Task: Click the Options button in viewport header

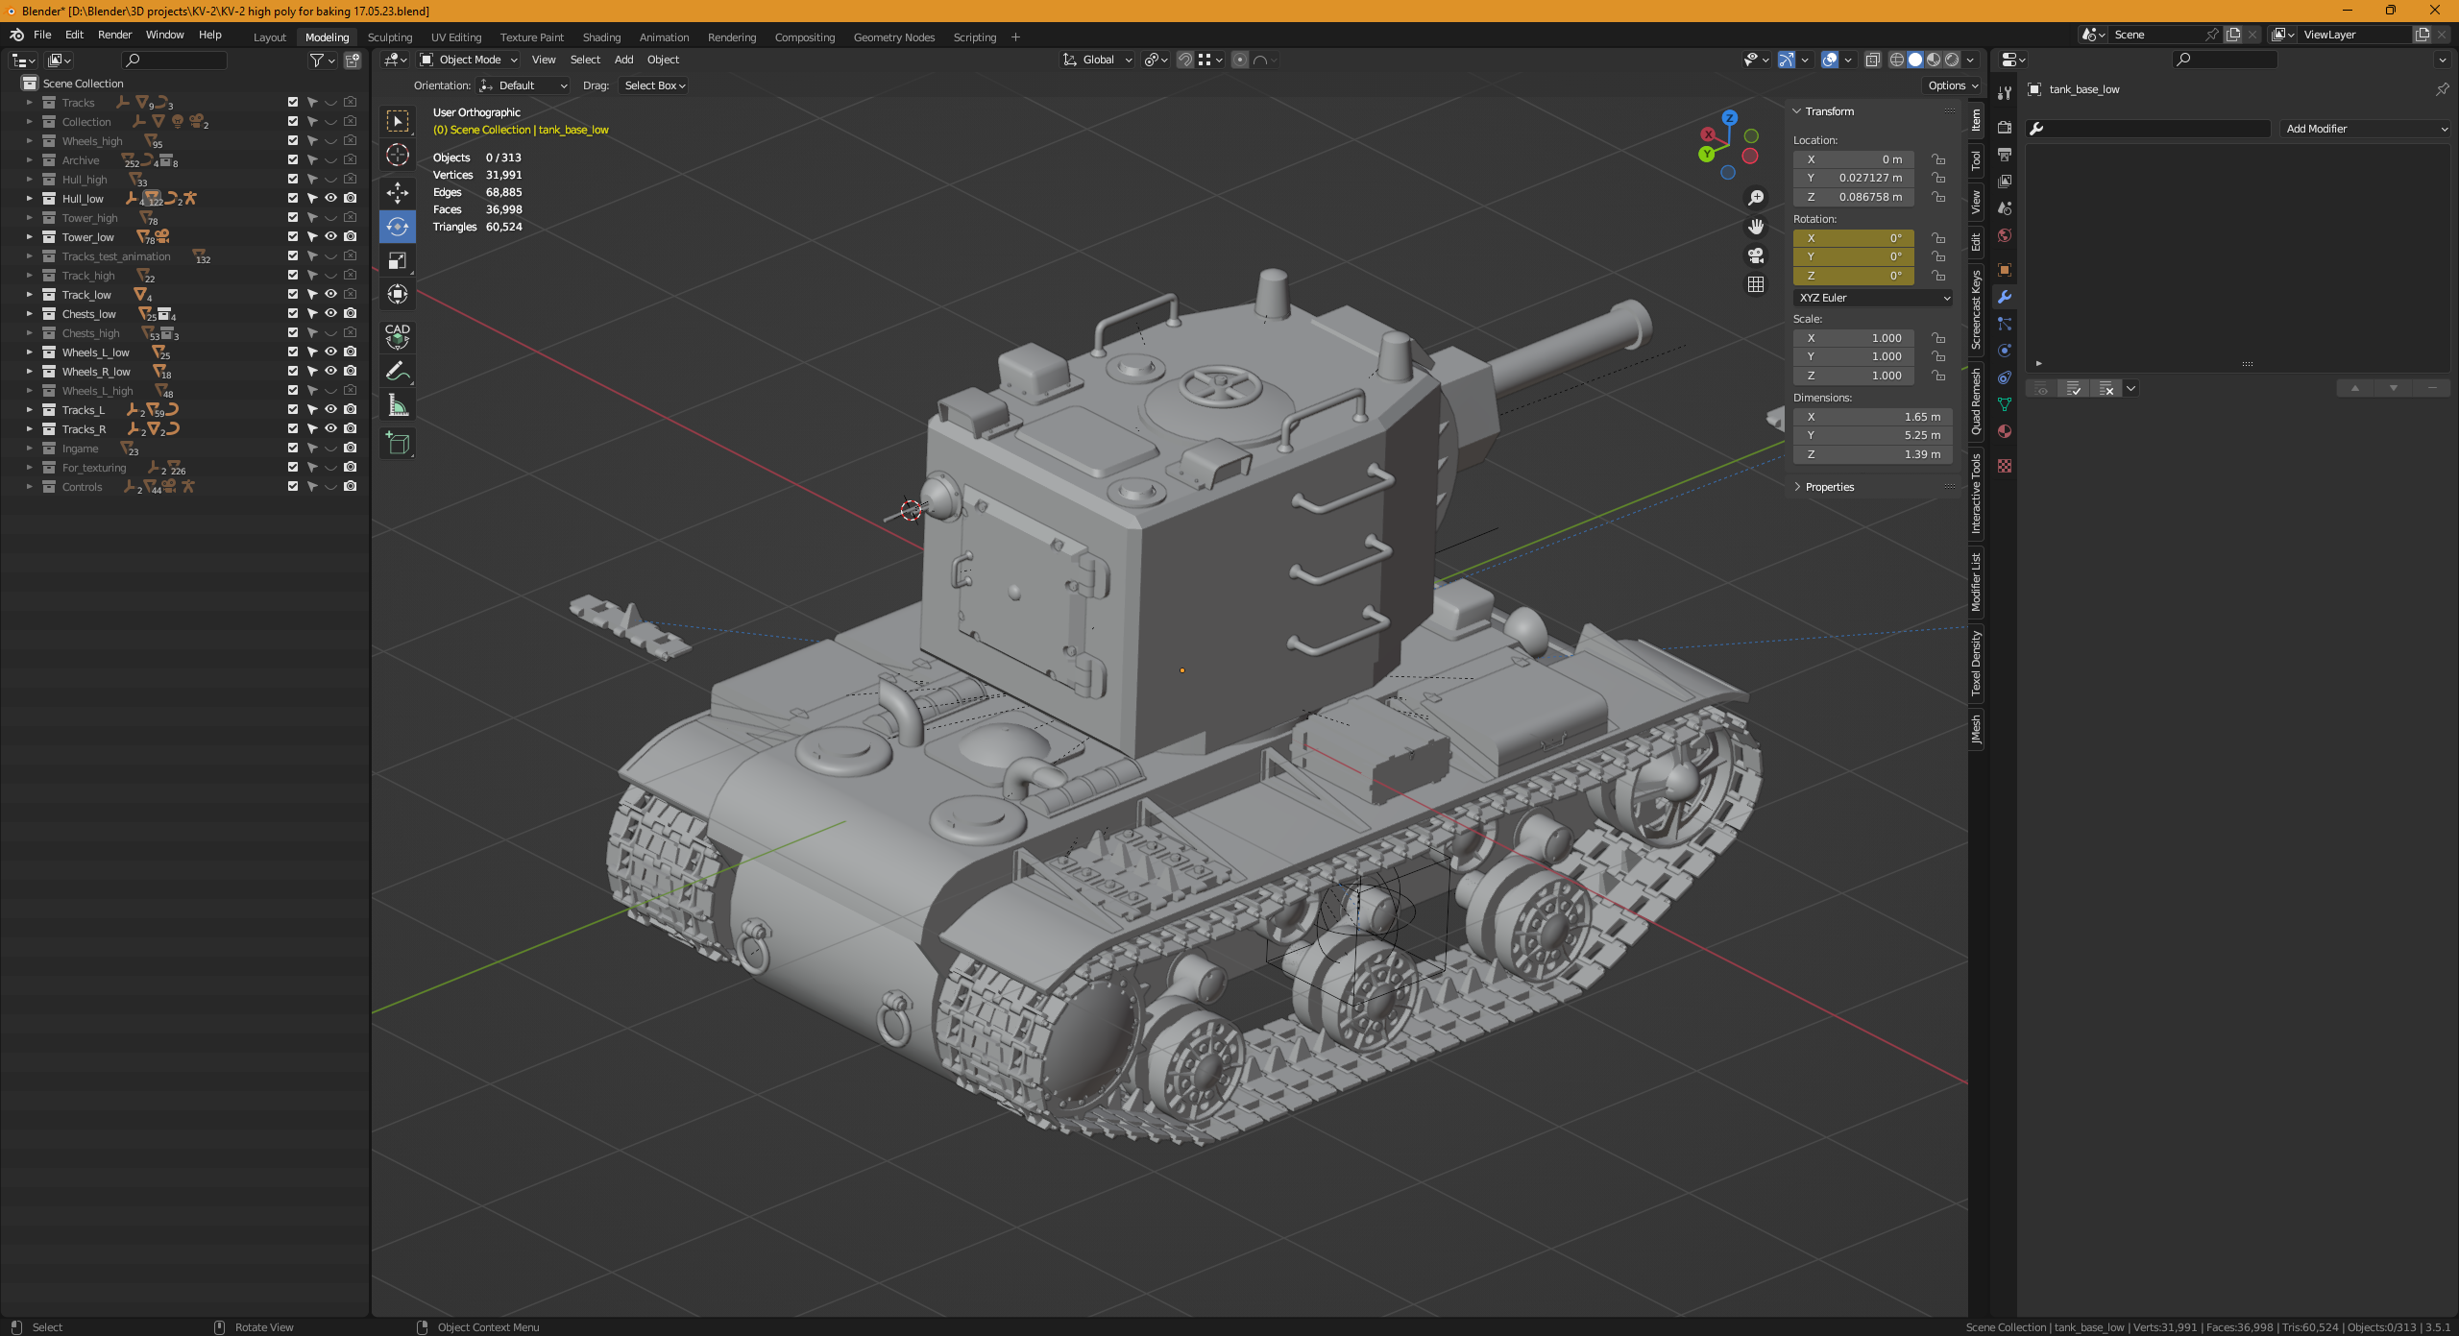Action: pos(1952,85)
